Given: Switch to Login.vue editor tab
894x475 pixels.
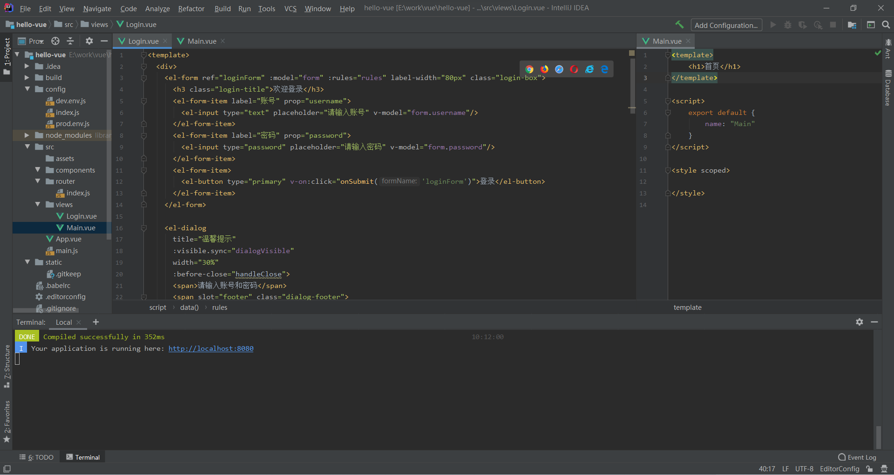Looking at the screenshot, I should click(143, 41).
